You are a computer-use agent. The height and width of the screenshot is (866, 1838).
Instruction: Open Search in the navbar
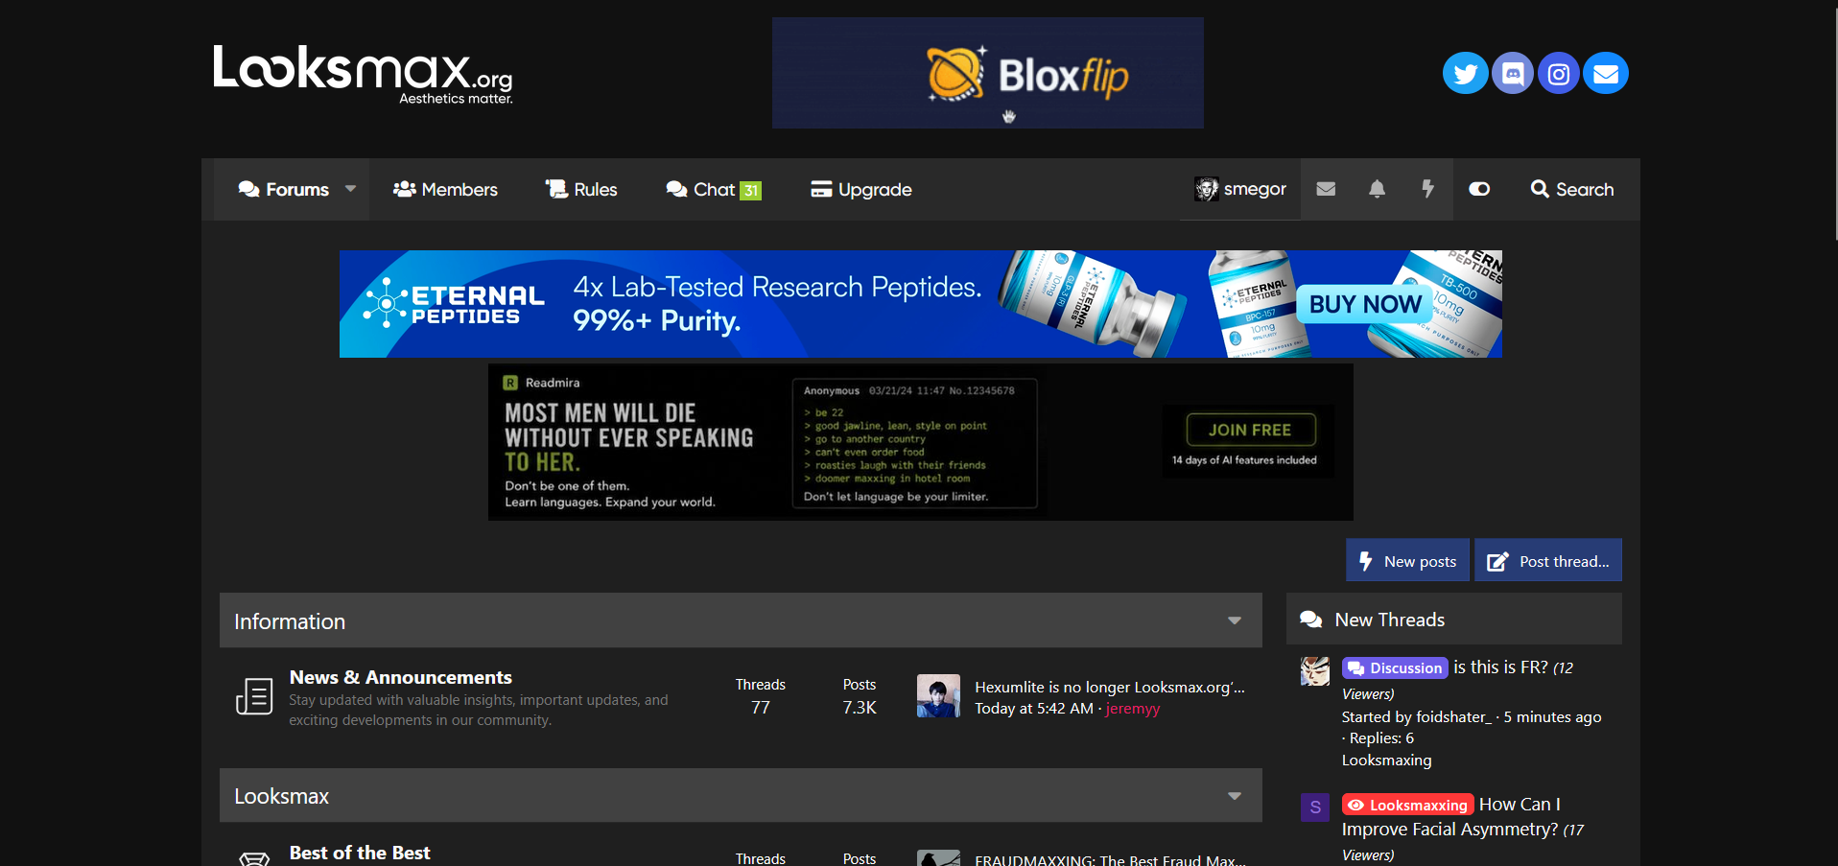(x=1572, y=189)
